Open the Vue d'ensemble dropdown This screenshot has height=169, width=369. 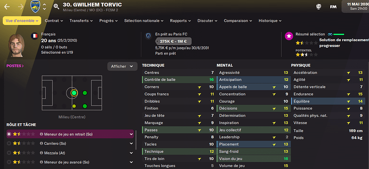point(22,21)
